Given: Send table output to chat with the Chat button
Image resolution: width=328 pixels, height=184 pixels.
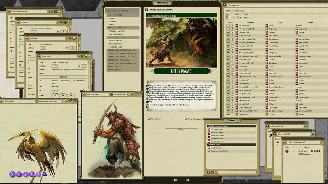Looking at the screenshot, I should click(246, 17).
